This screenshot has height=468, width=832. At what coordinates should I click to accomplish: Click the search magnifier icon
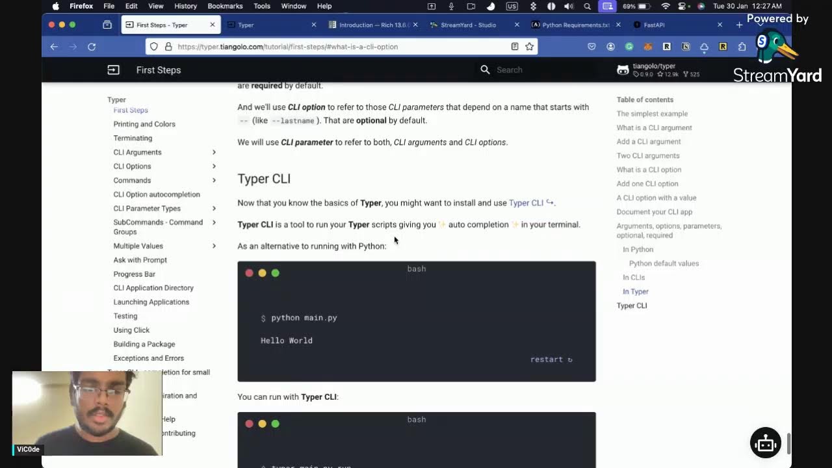pyautogui.click(x=485, y=70)
